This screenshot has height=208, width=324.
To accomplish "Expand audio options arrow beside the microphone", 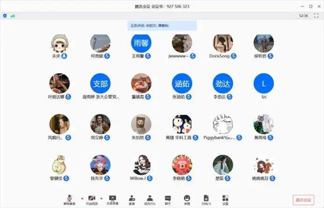I will pos(82,198).
